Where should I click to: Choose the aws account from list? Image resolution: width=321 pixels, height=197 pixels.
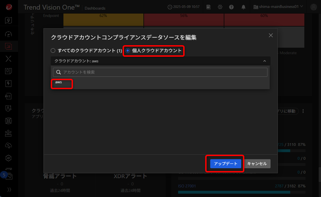(x=58, y=82)
